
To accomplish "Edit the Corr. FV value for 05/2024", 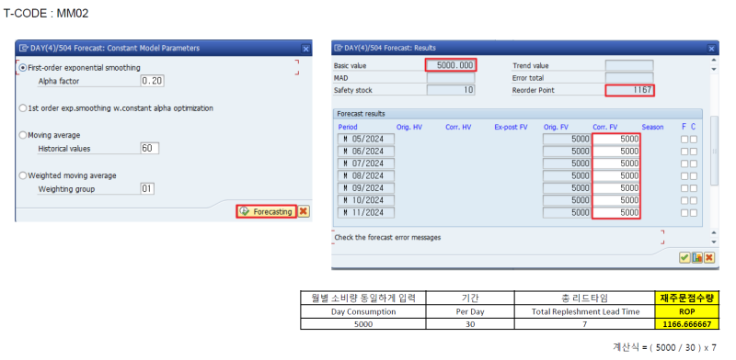I will (616, 140).
